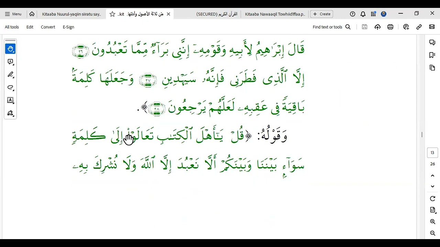Go to next page arrow
Viewport: 440px width, 247px height.
432,186
